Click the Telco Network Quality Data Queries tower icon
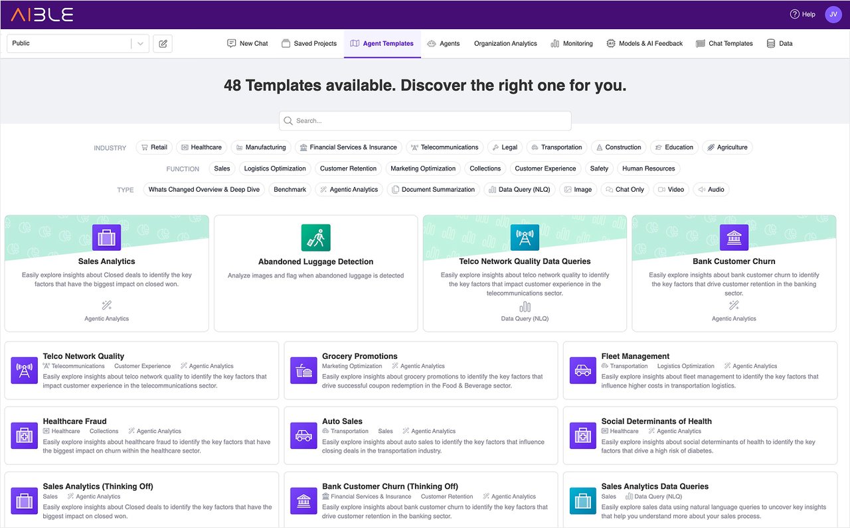This screenshot has height=528, width=850. coord(525,237)
